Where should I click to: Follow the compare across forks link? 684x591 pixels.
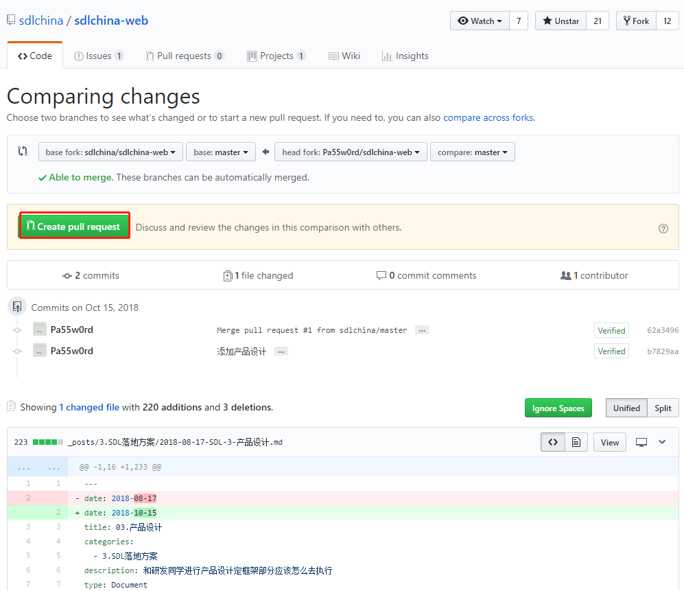(488, 117)
